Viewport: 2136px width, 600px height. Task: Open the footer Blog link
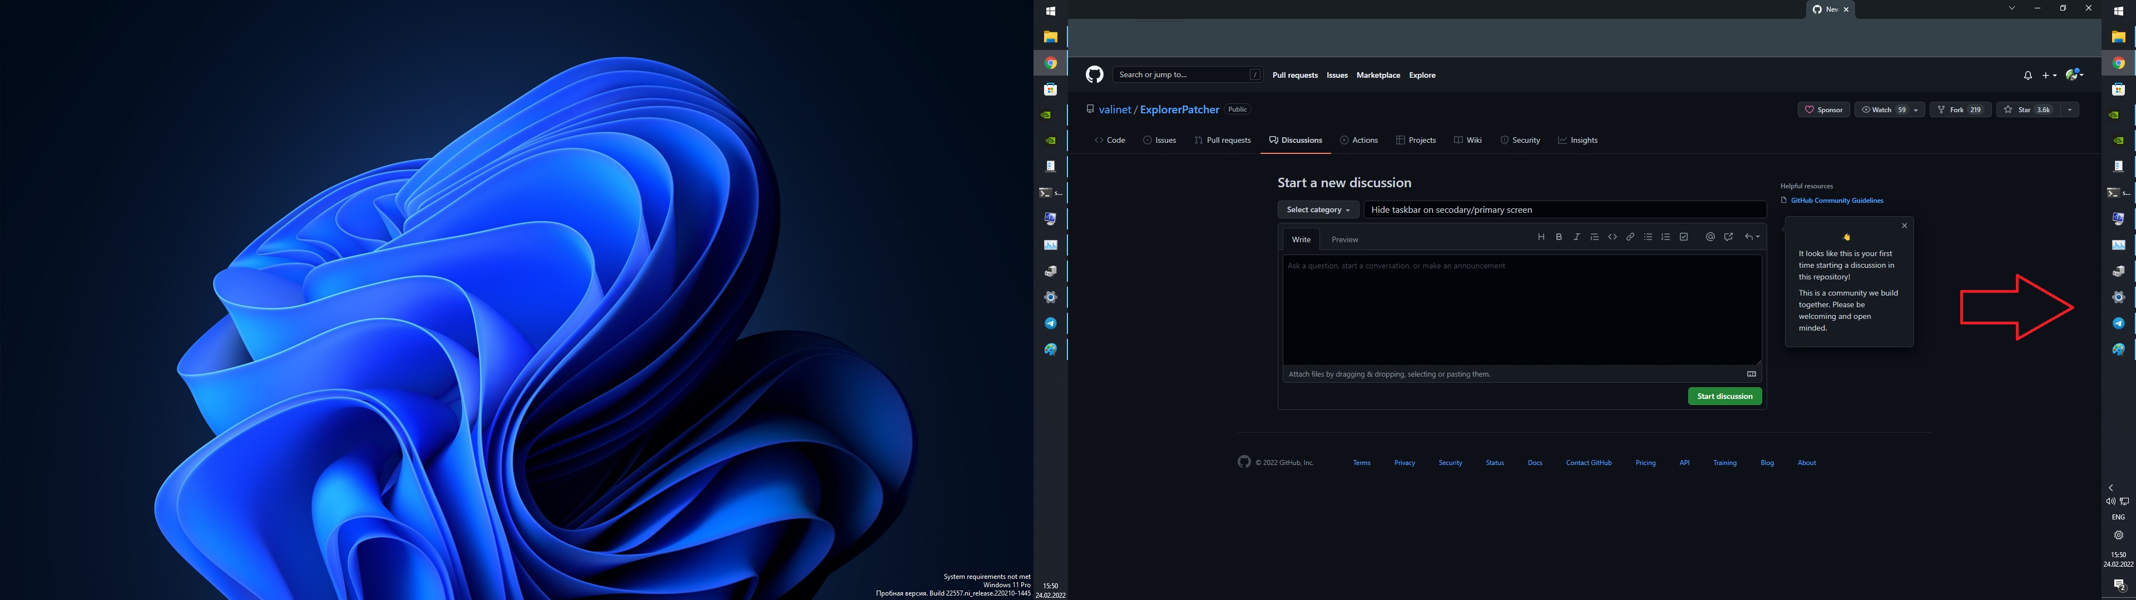[x=1767, y=462]
